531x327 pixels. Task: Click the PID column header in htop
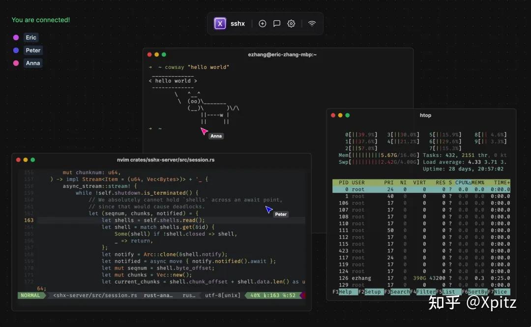point(343,182)
